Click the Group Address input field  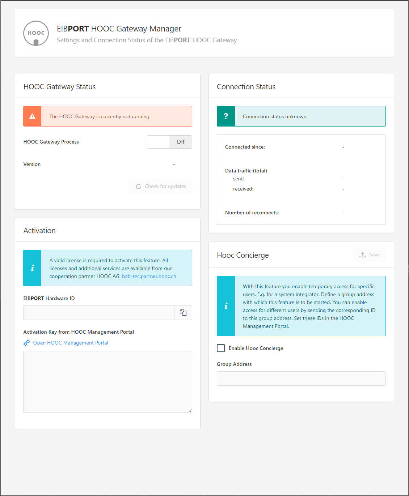click(x=301, y=379)
